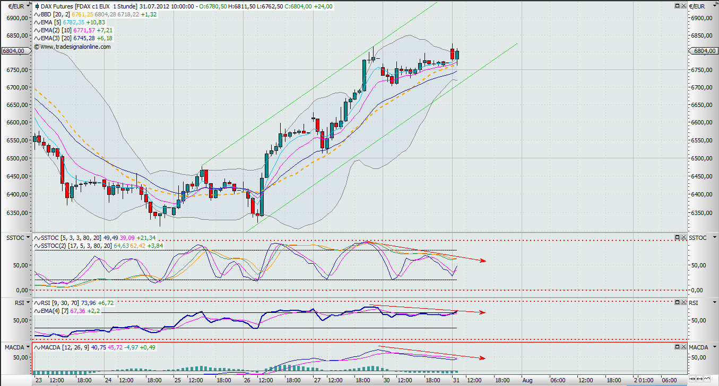Click the candlestick icon beside DAX Futures title
Viewport: 719px width, 386px height.
[x=37, y=6]
